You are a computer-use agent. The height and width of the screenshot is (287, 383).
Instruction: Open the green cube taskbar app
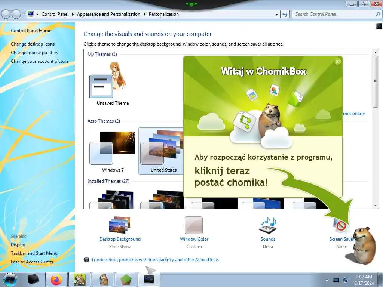point(126,280)
